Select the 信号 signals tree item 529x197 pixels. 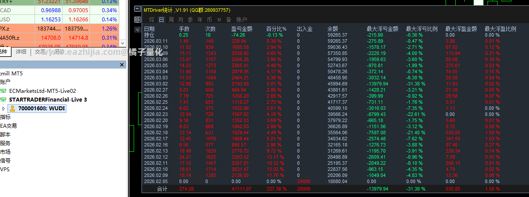coord(5,160)
